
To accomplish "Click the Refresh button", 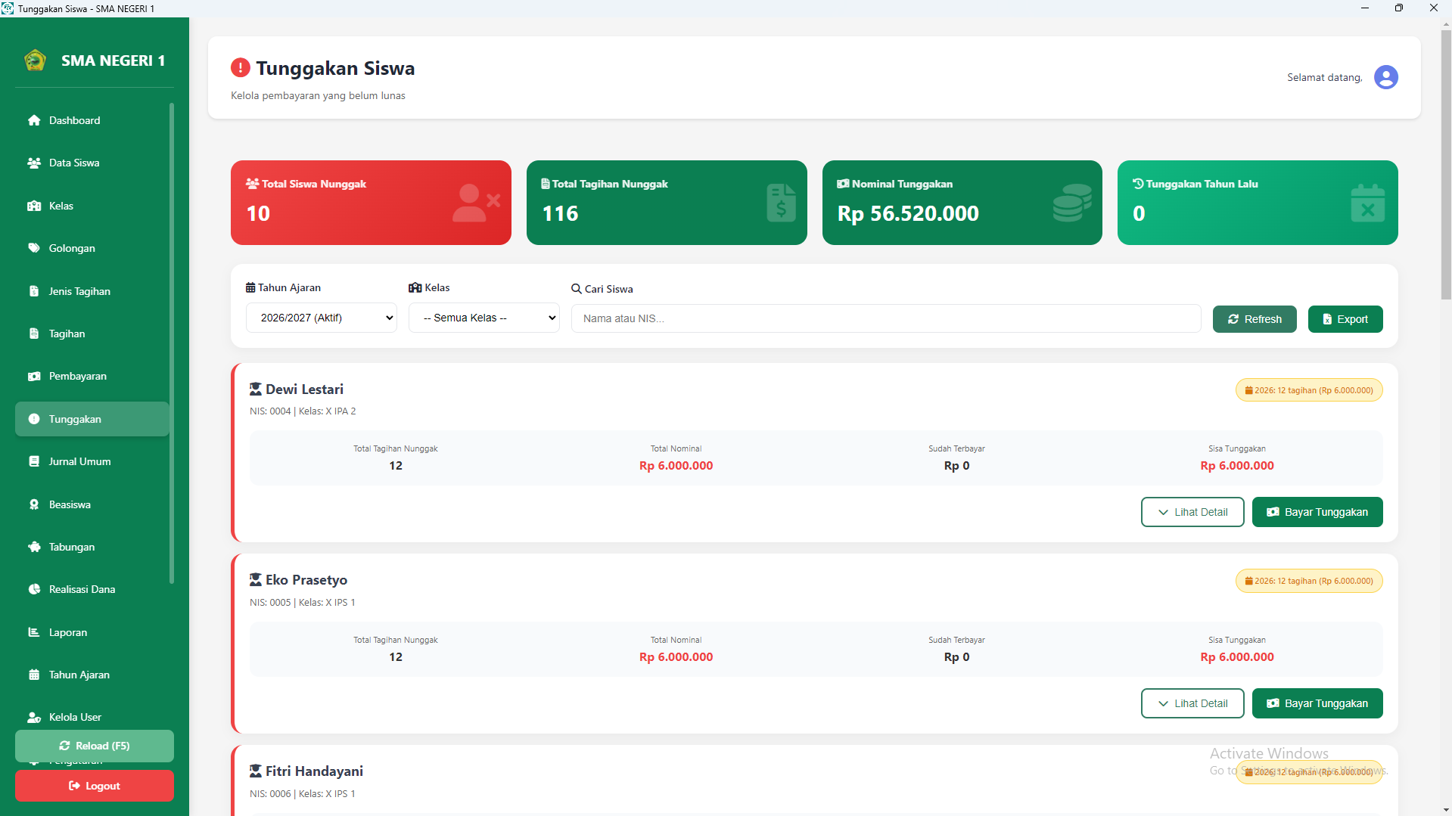I will tap(1255, 319).
